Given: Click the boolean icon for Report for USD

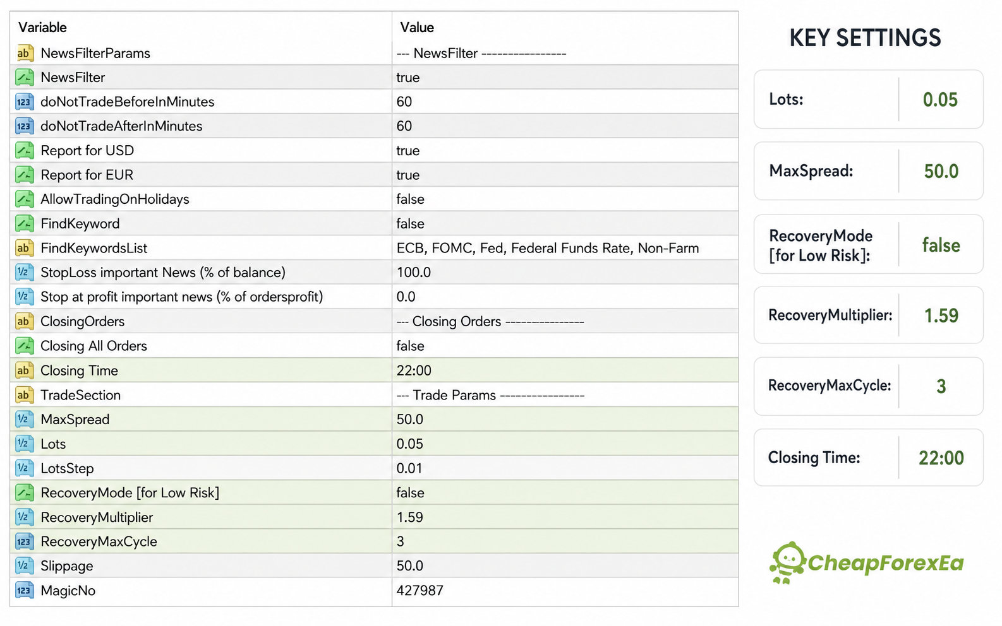Looking at the screenshot, I should tap(24, 150).
